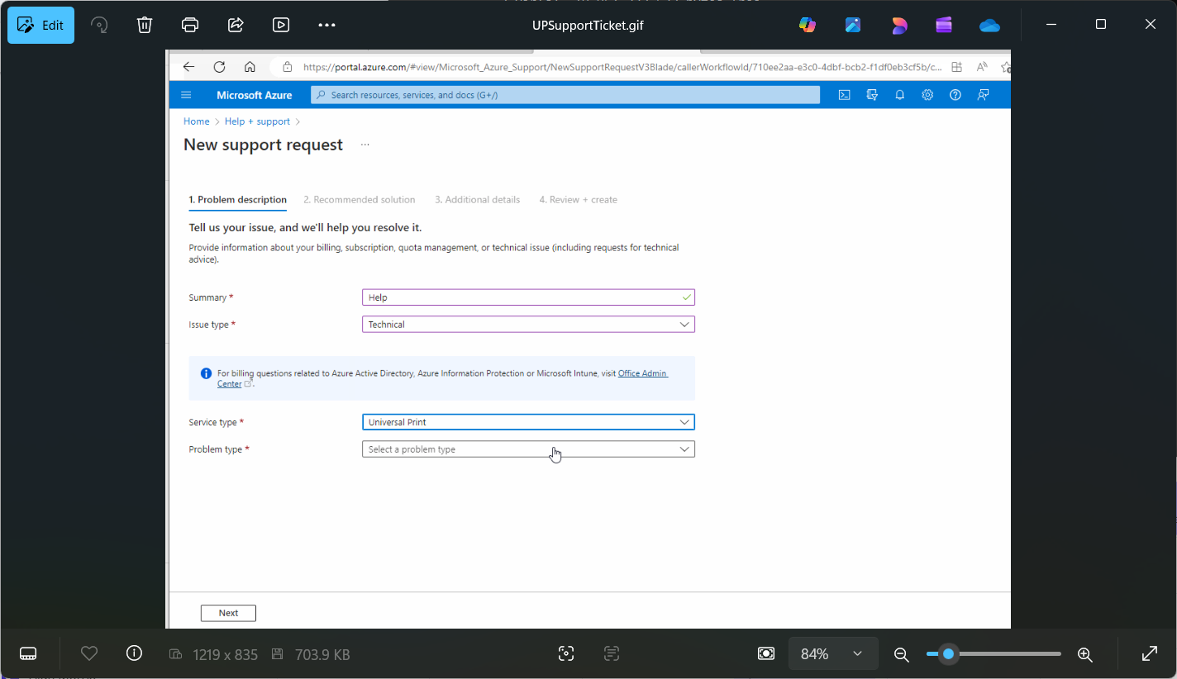
Task: Select the 1. Problem description tab
Action: point(238,200)
